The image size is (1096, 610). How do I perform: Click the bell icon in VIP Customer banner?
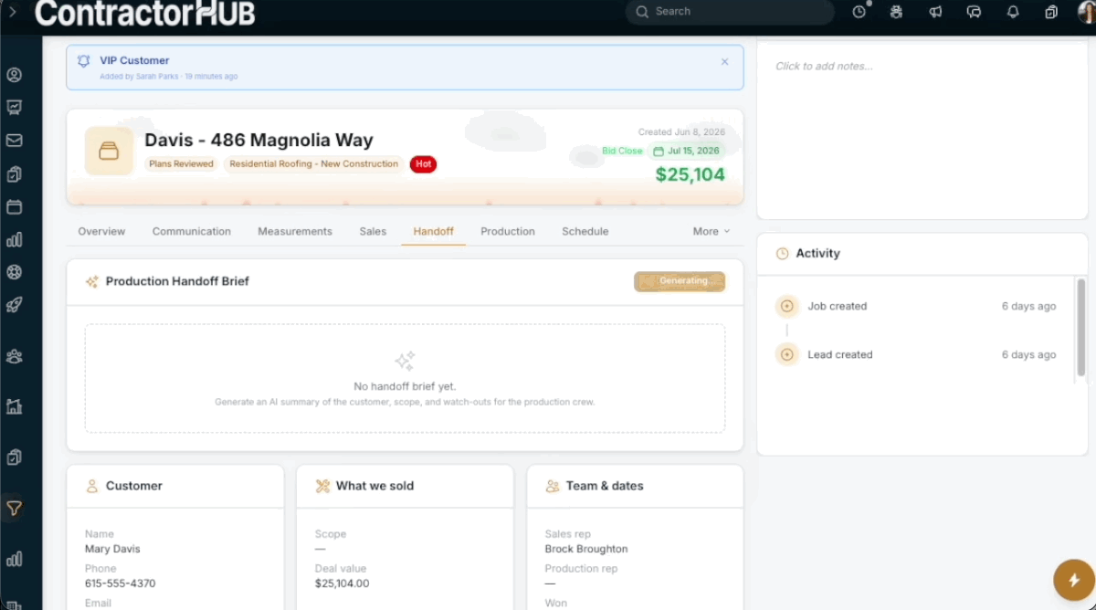pyautogui.click(x=84, y=61)
